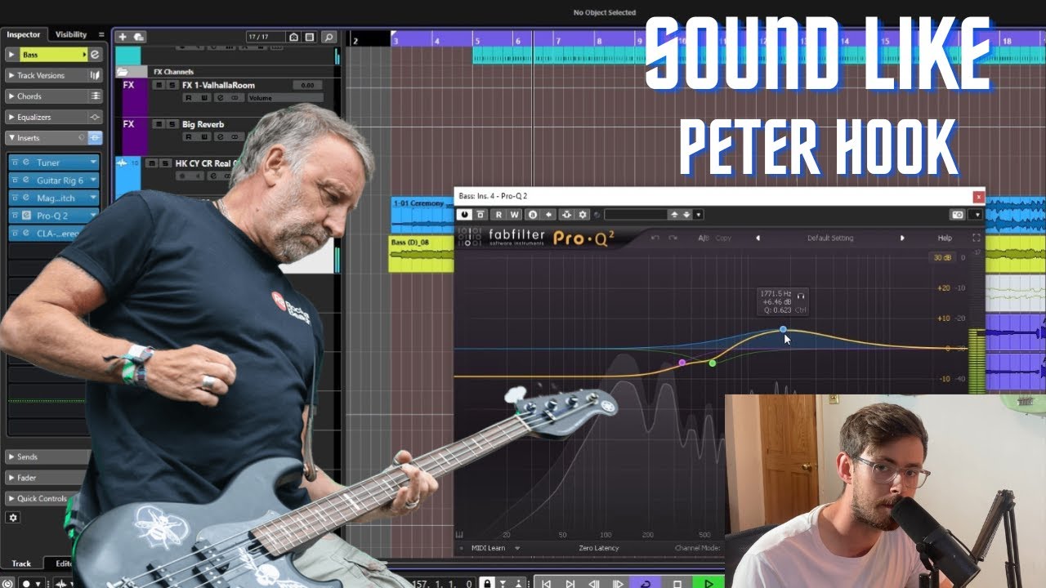Search tracks with the magnifier icon
The width and height of the screenshot is (1046, 588).
pos(328,37)
